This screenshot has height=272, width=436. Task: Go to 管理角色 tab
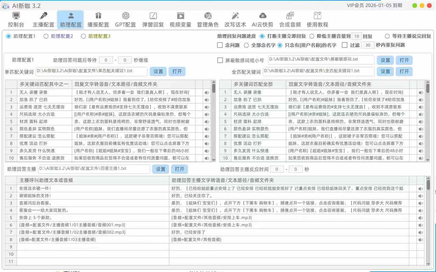pyautogui.click(x=208, y=20)
